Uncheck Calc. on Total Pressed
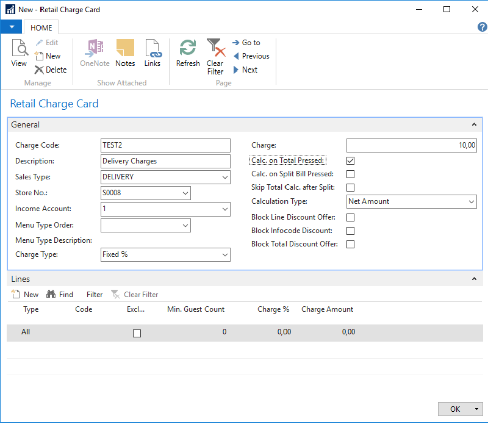The height and width of the screenshot is (424, 488). click(350, 161)
